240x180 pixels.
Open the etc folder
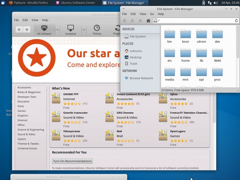click(x=169, y=55)
